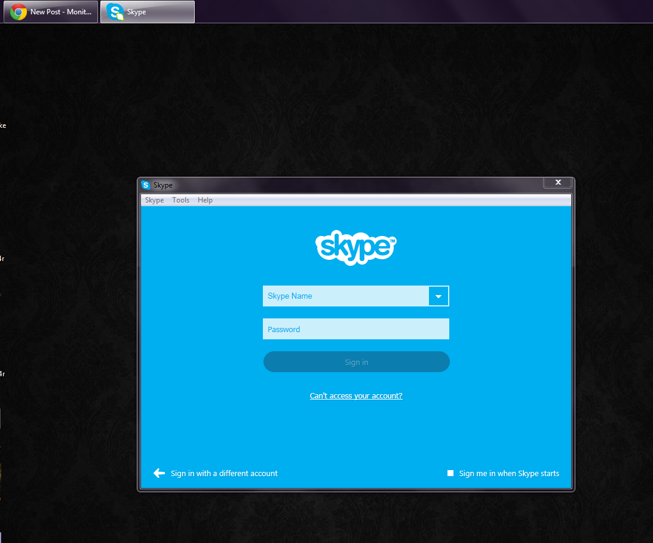Open the Can't access your account link
This screenshot has width=653, height=543.
[356, 395]
